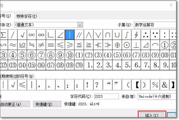179x120 pixels.
Task: Select the arc symbol
Action: (155, 45)
